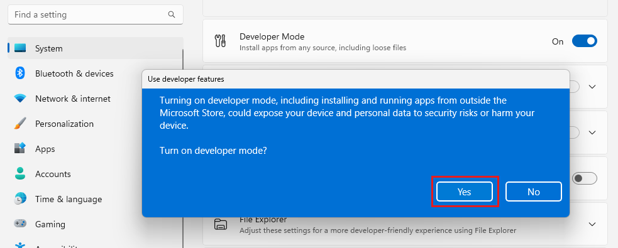
Task: Toggle the off switch below dialog's right edge
Action: coord(585,178)
